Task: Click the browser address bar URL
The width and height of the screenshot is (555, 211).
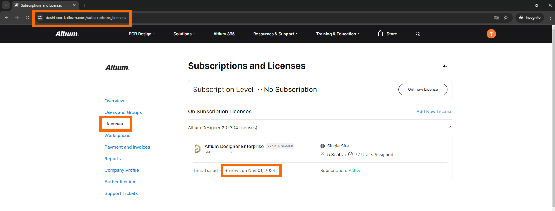Action: [86, 18]
